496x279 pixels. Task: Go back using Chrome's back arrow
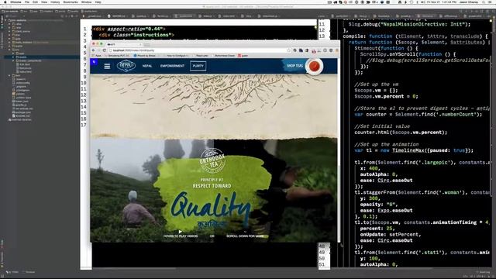point(94,50)
